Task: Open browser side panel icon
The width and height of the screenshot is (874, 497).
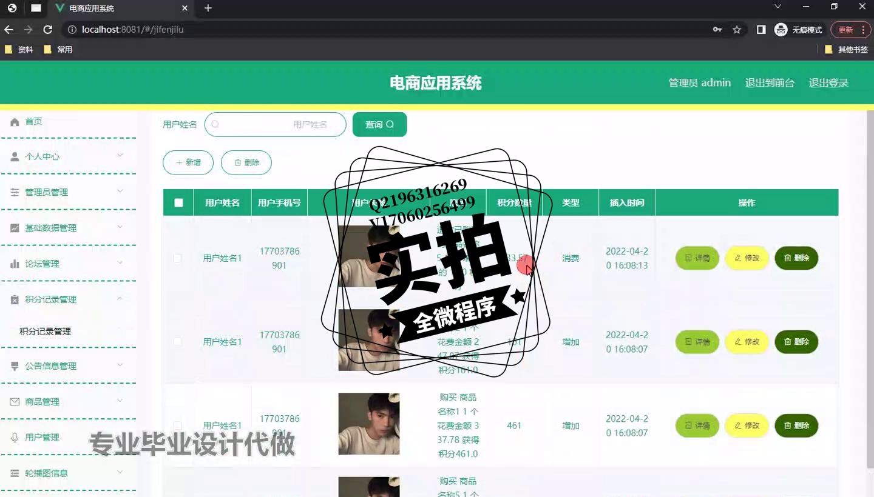Action: coord(761,30)
